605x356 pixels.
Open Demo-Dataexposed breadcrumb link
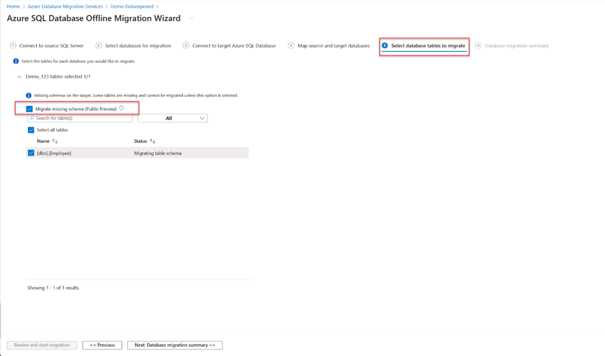click(132, 7)
